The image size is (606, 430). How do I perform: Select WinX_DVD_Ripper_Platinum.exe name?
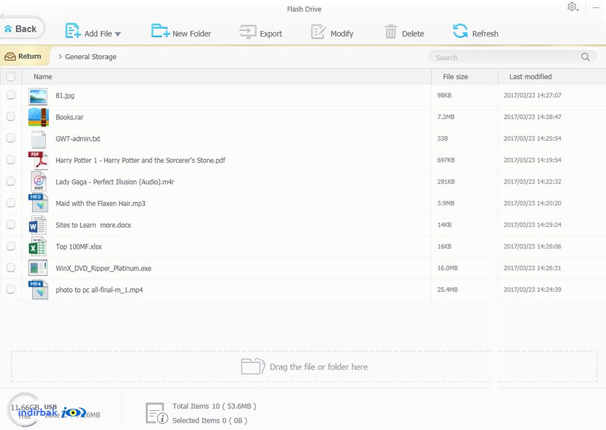click(x=103, y=269)
